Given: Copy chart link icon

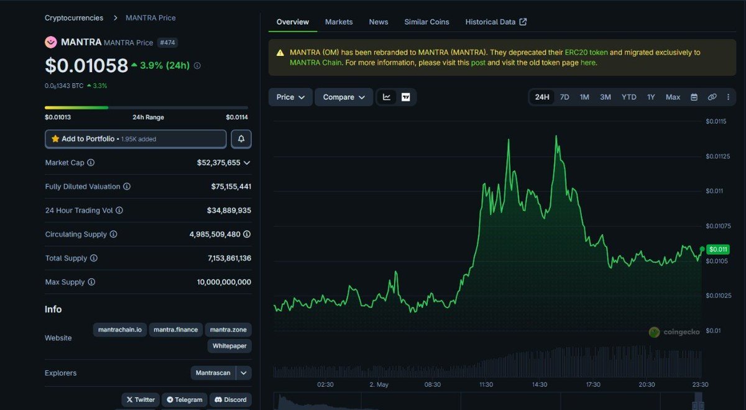Looking at the screenshot, I should click(712, 97).
